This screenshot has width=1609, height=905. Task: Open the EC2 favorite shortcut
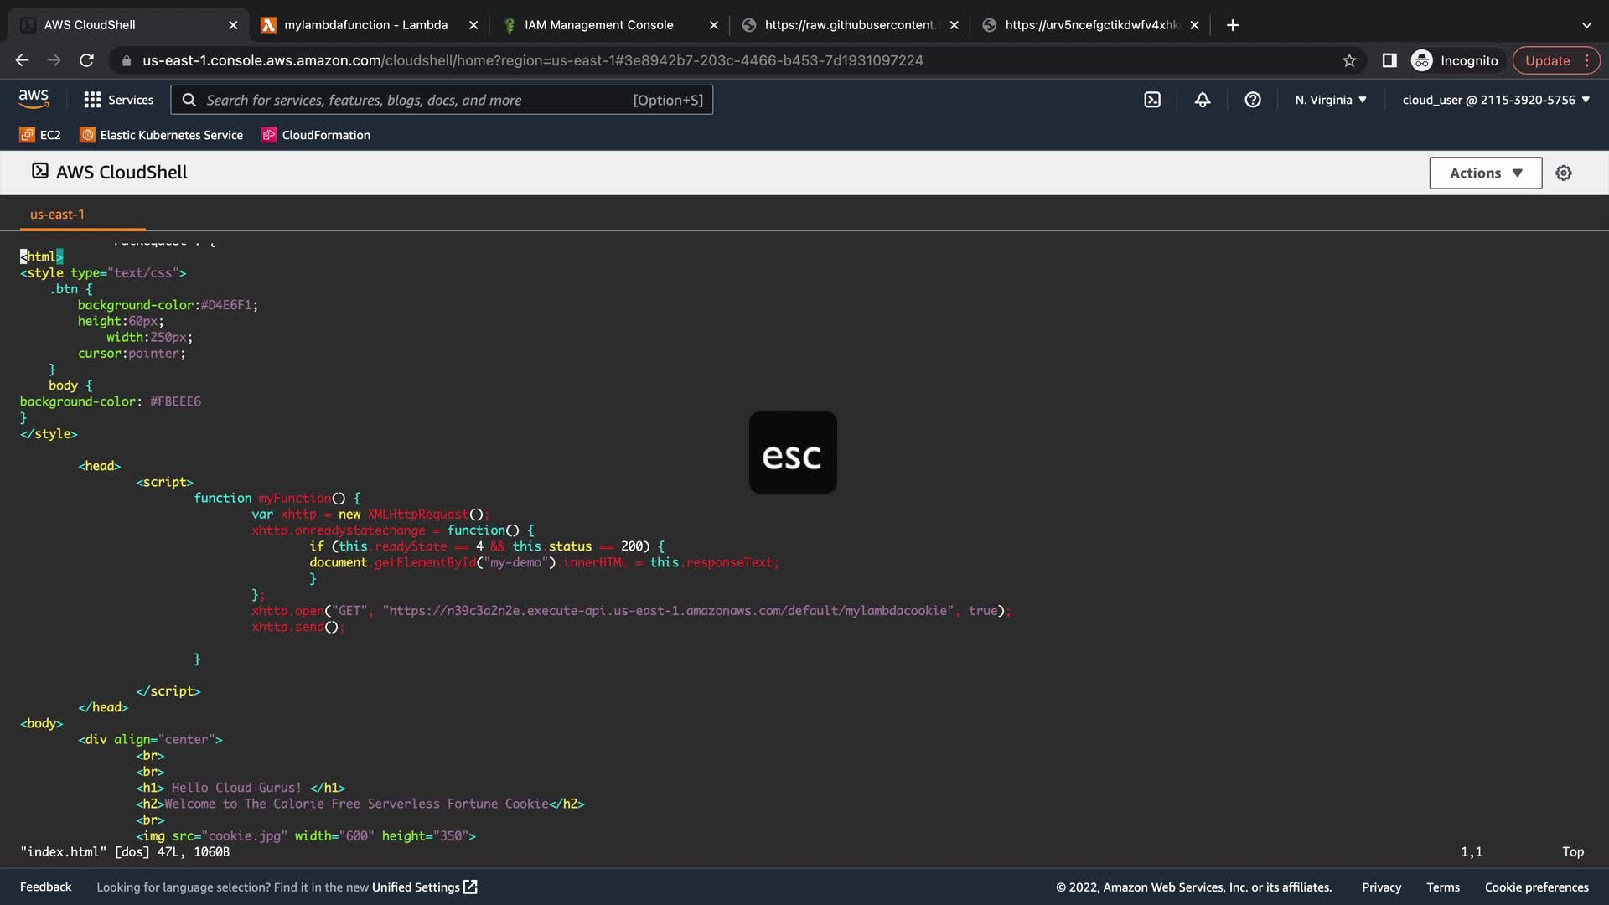pos(40,135)
